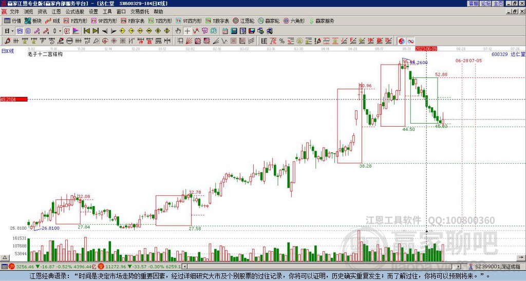
Task: Jump to last bar with green skip-forward arrow
Action: coord(96,31)
